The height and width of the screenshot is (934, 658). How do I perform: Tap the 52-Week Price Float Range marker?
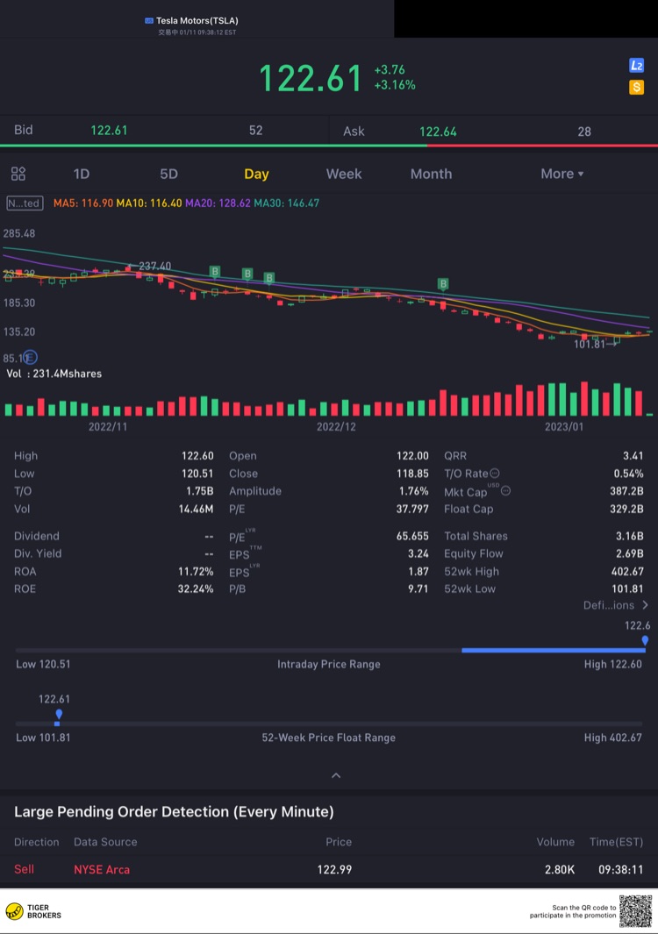(59, 716)
